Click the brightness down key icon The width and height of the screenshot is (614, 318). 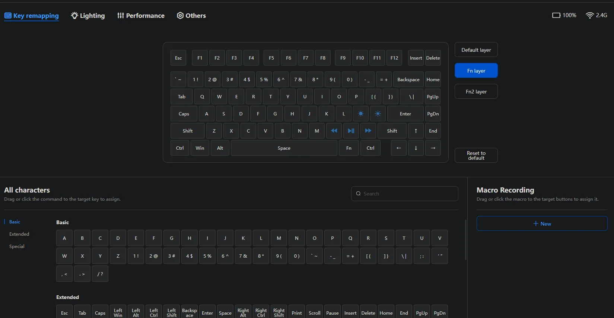pyautogui.click(x=360, y=114)
